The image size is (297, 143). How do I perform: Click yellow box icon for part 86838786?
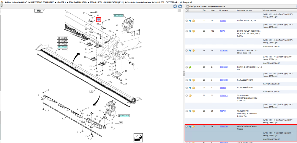tap(193, 127)
